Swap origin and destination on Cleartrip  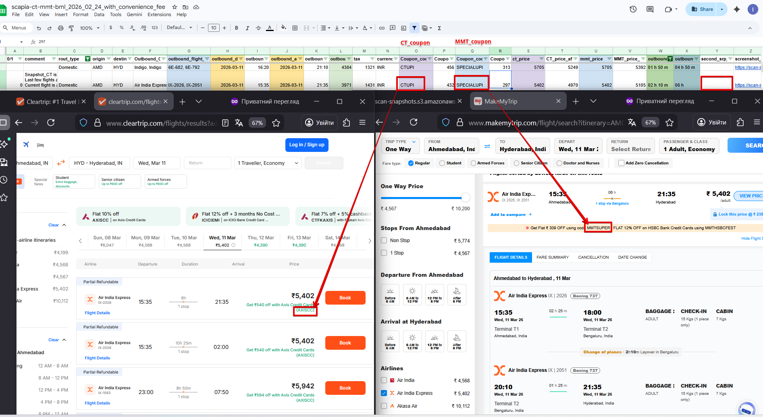[61, 163]
